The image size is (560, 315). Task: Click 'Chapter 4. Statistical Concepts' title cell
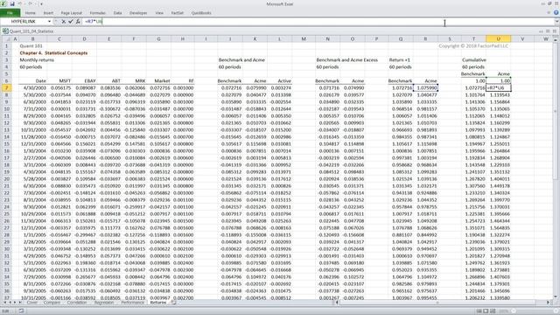(x=53, y=52)
